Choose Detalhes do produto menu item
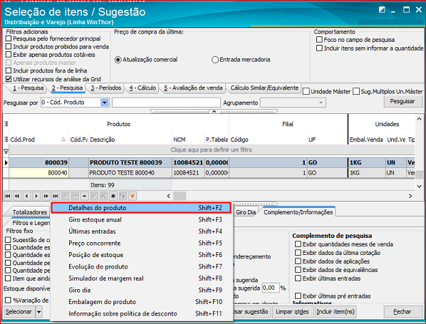Viewport: 426px width, 324px height. pyautogui.click(x=141, y=208)
